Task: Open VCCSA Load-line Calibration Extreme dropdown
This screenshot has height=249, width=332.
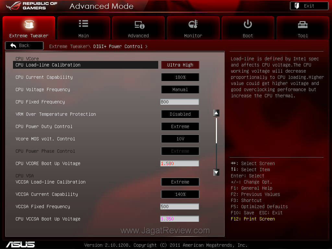Action: pos(180,182)
